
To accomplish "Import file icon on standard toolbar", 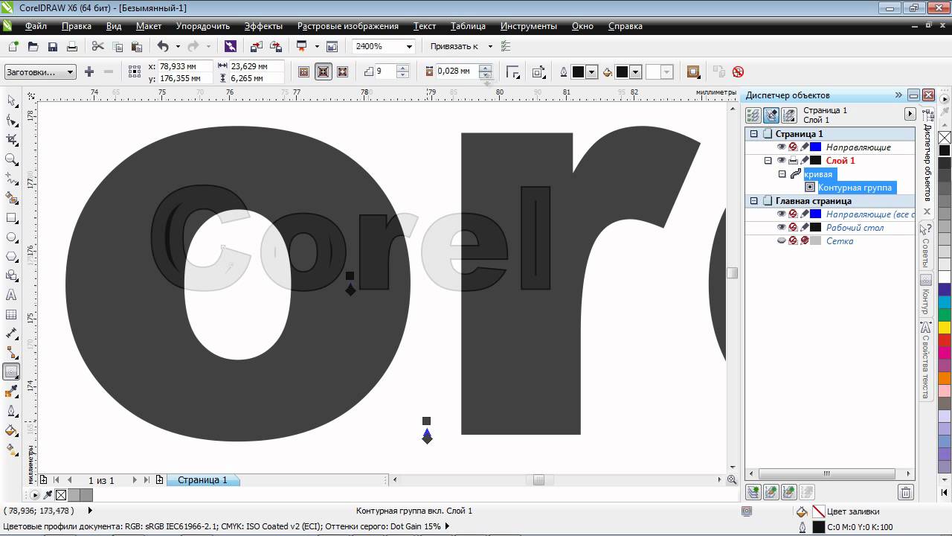I will pyautogui.click(x=257, y=46).
